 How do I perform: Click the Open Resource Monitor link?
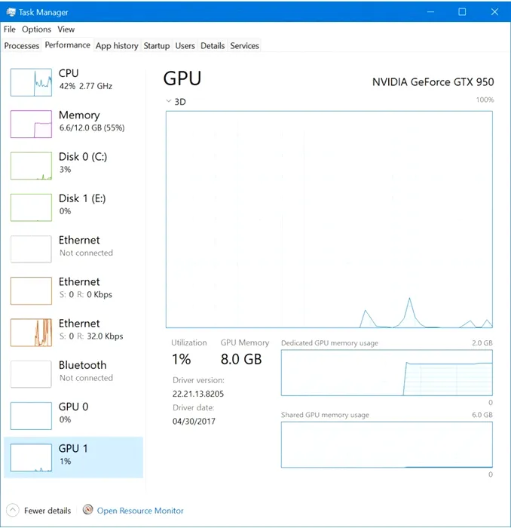pos(140,511)
